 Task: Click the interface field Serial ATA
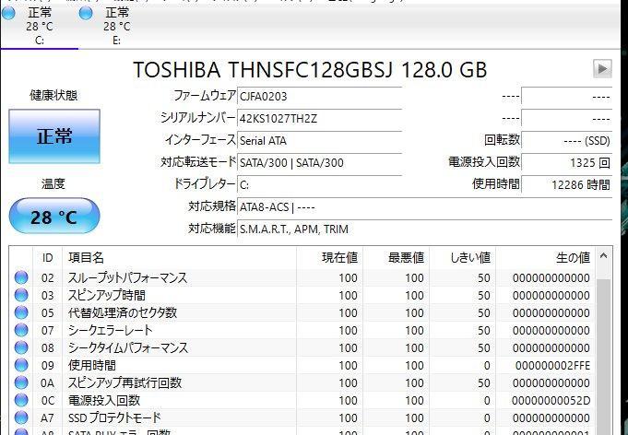pos(320,140)
